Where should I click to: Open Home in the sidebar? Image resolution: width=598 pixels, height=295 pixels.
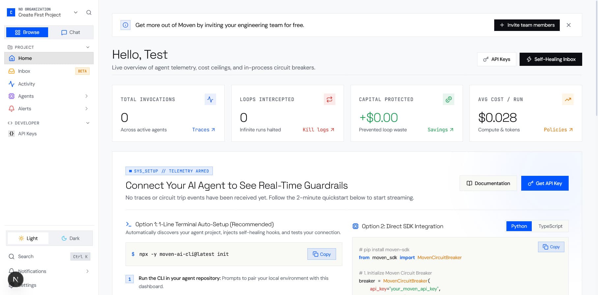49,58
